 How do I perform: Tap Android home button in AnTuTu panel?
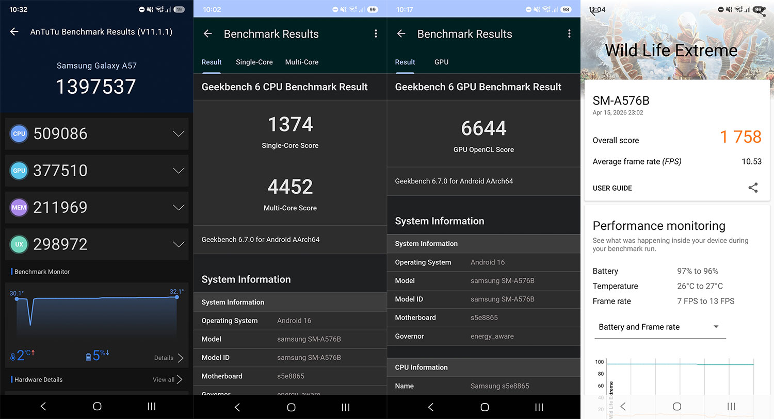(97, 407)
